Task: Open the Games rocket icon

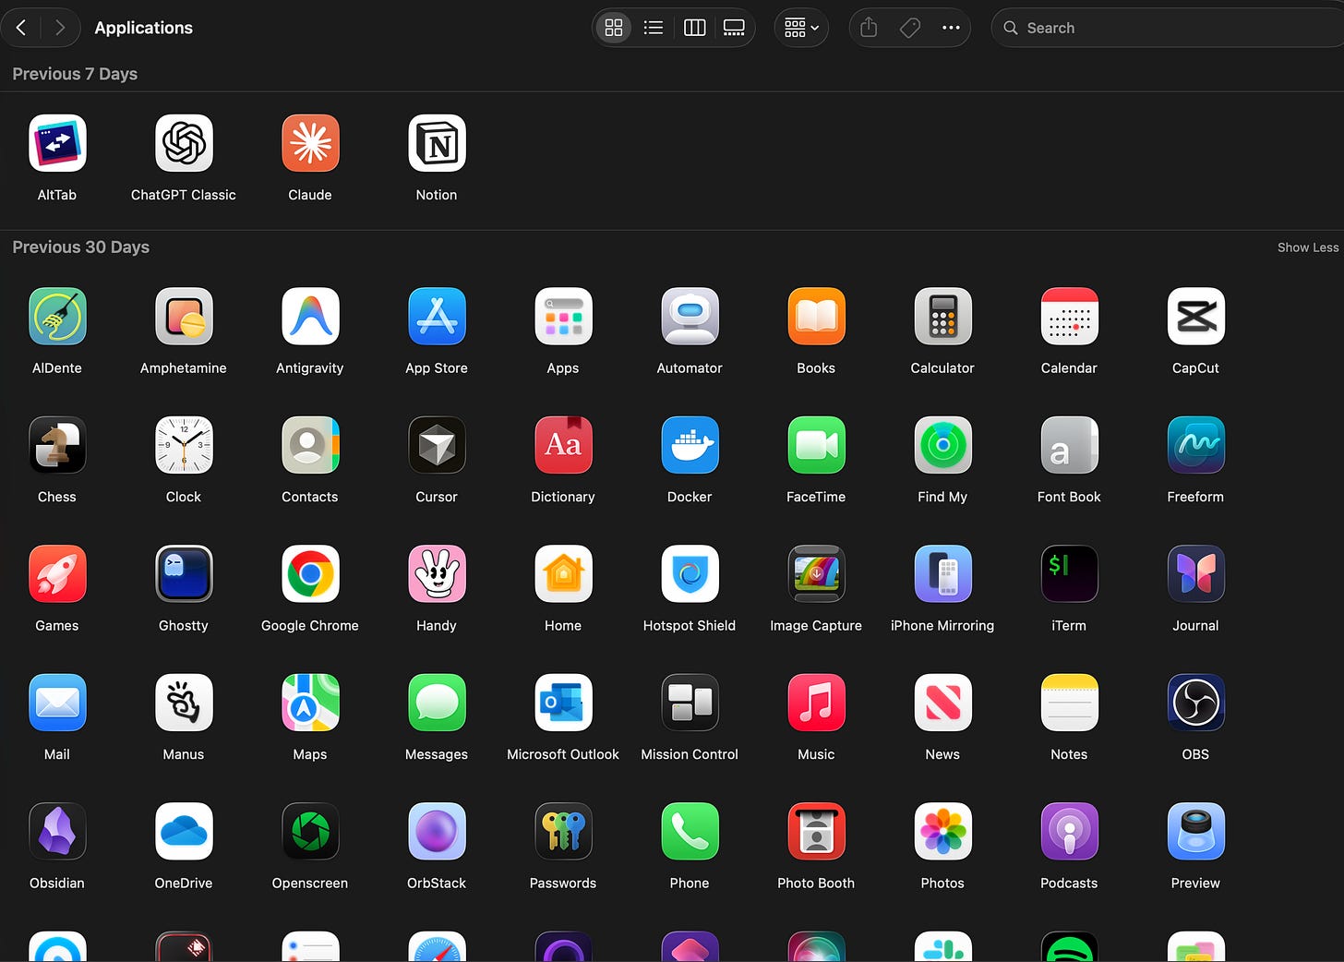Action: tap(57, 573)
